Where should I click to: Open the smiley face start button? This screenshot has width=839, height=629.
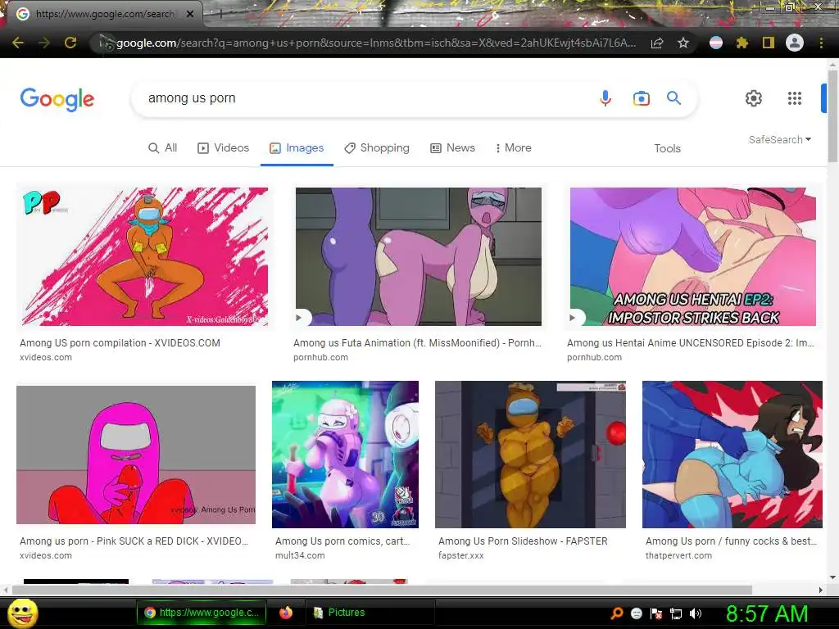pyautogui.click(x=22, y=613)
